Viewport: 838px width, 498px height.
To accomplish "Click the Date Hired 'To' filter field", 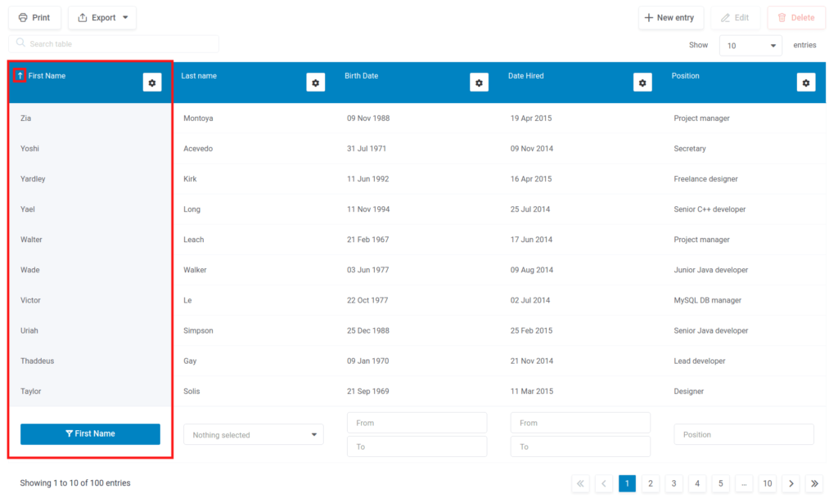I will point(580,446).
